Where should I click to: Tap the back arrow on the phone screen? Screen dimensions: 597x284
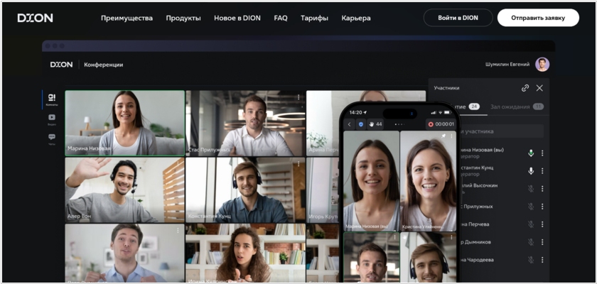click(x=349, y=124)
